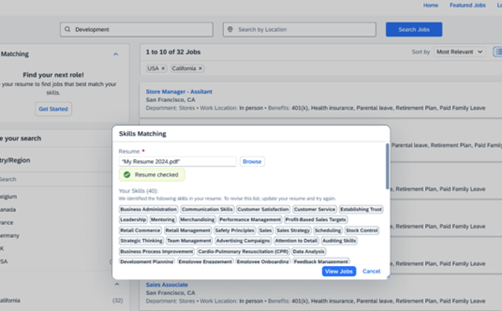Click the search magnifier icon in the keyword field

[67, 29]
